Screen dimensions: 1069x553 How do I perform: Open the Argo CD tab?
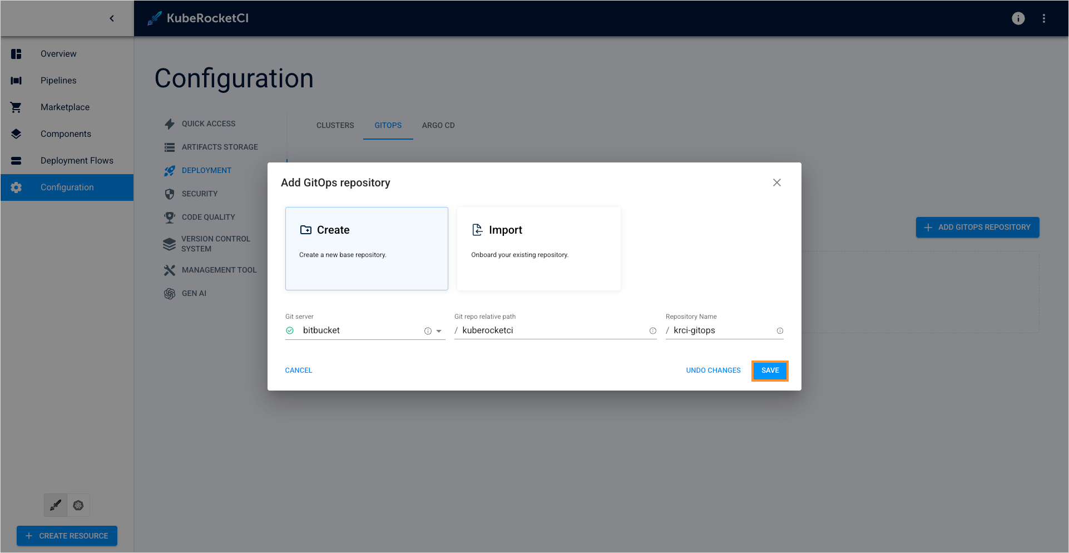(438, 125)
